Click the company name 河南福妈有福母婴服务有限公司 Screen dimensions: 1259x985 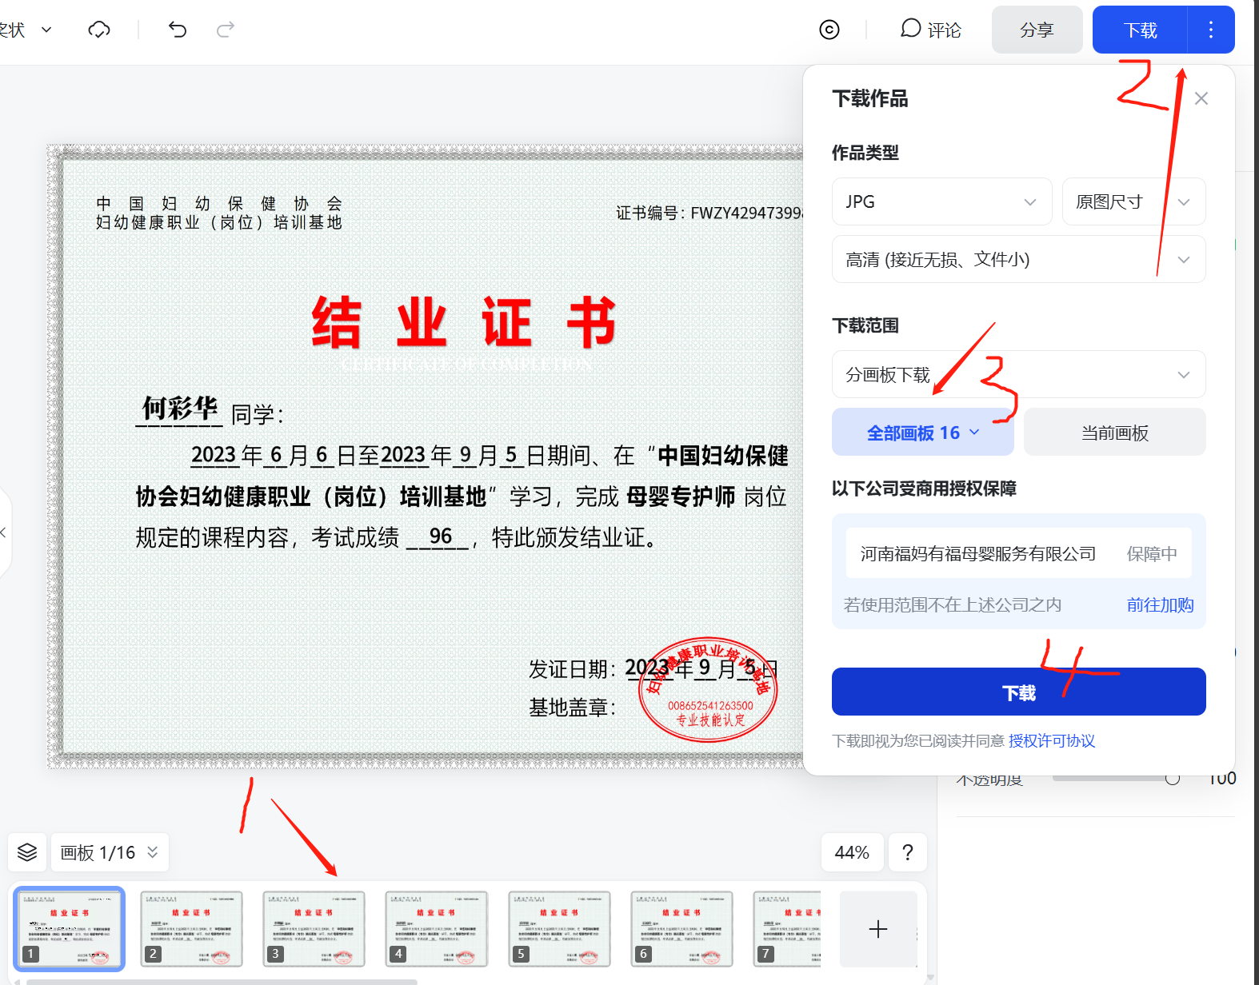click(x=977, y=553)
